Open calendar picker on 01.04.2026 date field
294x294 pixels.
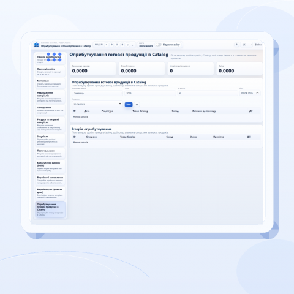pyautogui.click(x=257, y=93)
